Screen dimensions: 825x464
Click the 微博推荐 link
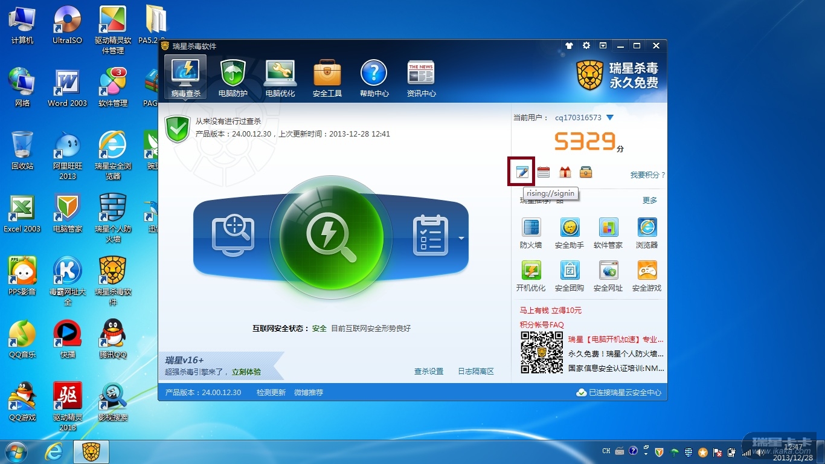309,393
